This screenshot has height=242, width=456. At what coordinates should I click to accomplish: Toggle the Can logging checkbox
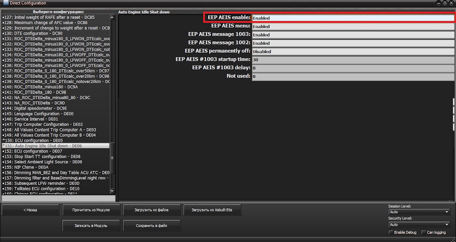423,232
